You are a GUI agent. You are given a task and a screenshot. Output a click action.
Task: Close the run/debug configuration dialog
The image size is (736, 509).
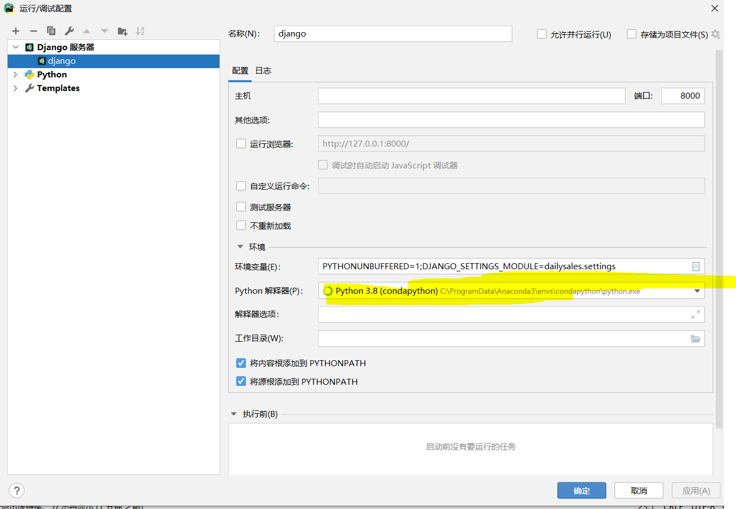coord(715,8)
